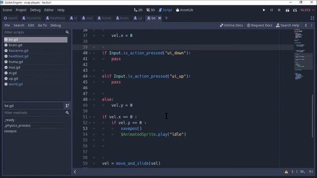Click the filter scripts search icon
The width and height of the screenshot is (317, 178).
click(x=67, y=32)
